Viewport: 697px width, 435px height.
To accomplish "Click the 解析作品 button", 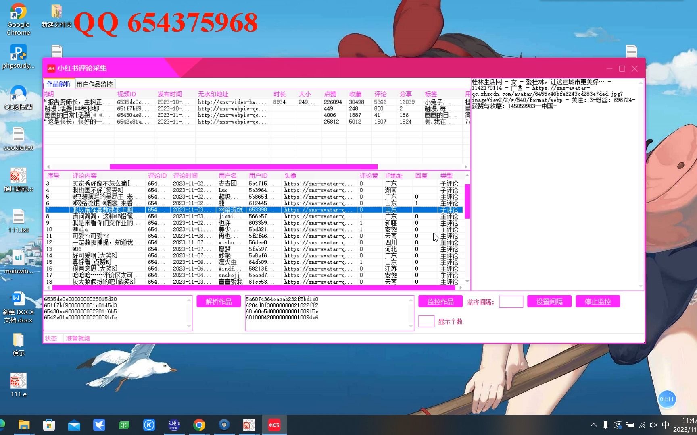I will [219, 302].
